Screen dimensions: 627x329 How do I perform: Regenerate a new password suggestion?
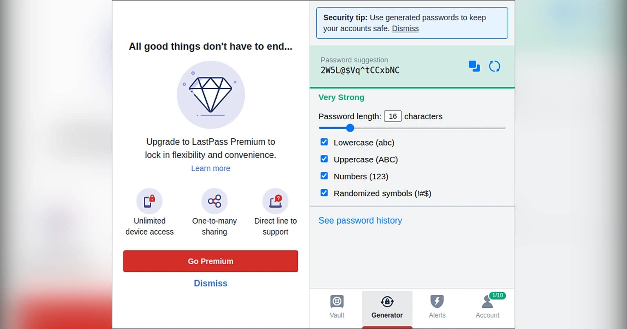click(x=495, y=66)
